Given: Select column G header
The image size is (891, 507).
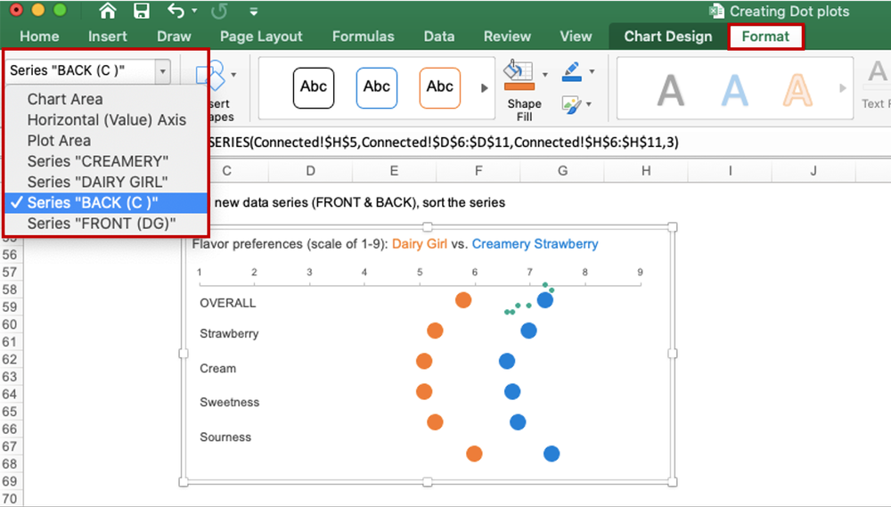Looking at the screenshot, I should pyautogui.click(x=562, y=170).
